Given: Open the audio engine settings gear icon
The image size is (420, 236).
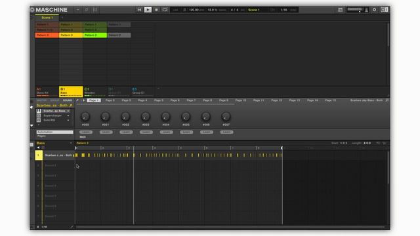Looking at the screenshot, I should [375, 10].
